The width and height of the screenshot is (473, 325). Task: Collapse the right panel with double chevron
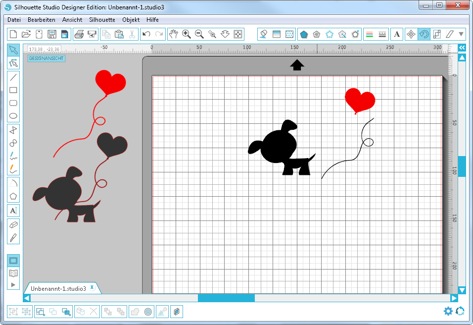[x=462, y=48]
